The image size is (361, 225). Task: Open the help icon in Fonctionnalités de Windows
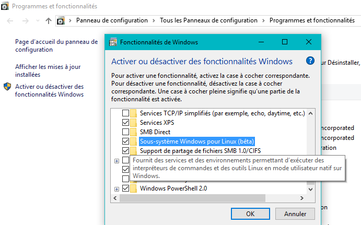click(310, 61)
